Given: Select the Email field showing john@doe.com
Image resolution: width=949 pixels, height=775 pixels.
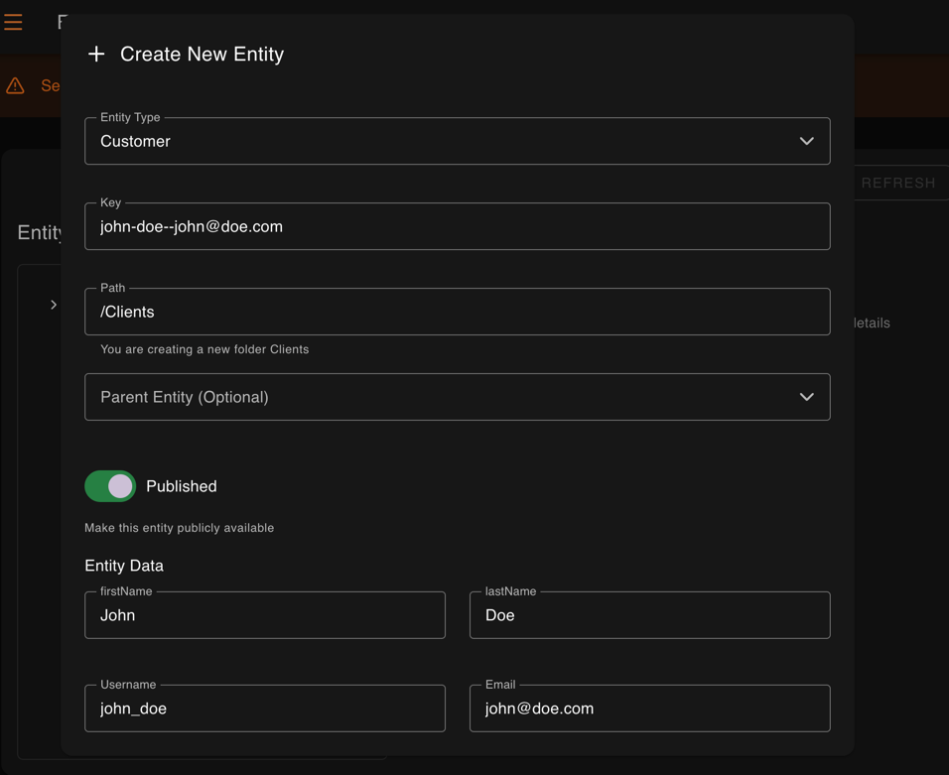Looking at the screenshot, I should click(649, 709).
